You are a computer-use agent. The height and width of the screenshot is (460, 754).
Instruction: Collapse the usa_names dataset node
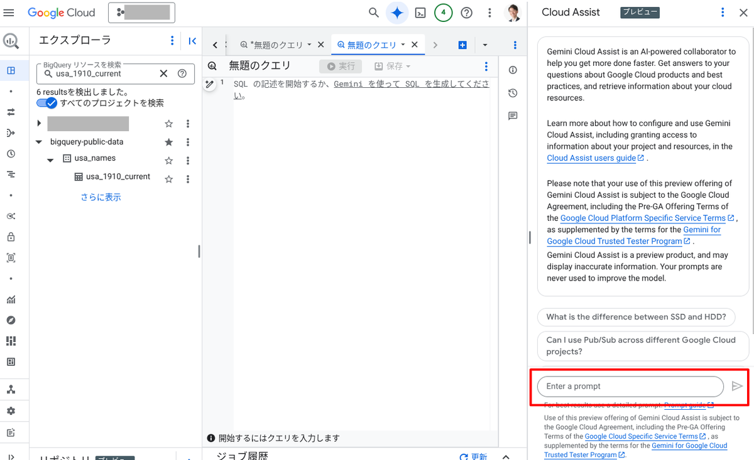[51, 160]
